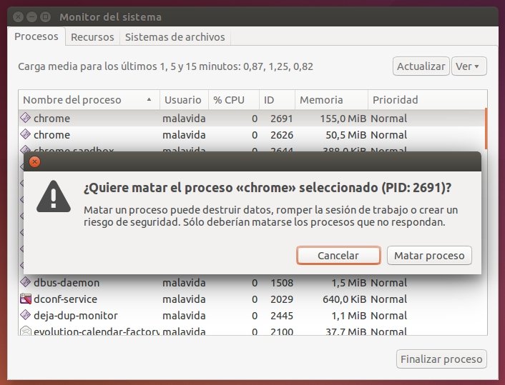This screenshot has width=505, height=385.
Task: Cancel killing the chrome process
Action: 338,256
